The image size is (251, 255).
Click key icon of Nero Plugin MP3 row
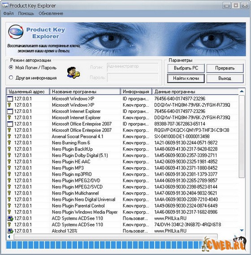[x=9, y=168]
